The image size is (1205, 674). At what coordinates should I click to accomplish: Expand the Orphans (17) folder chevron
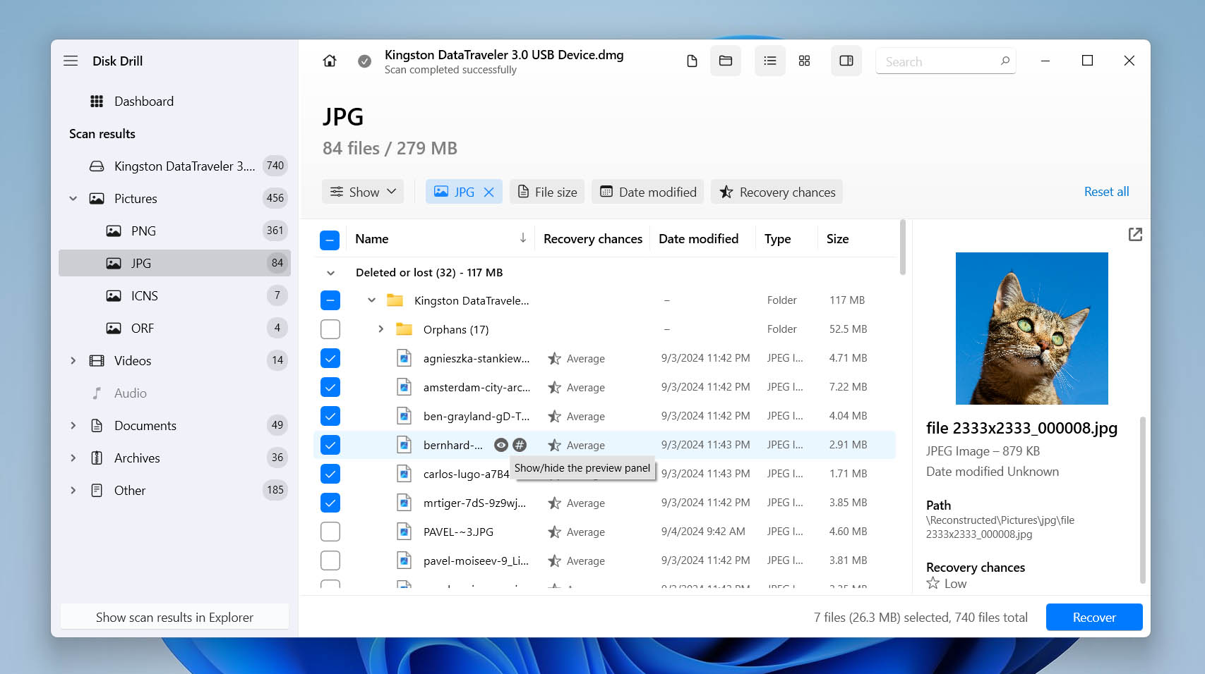380,329
